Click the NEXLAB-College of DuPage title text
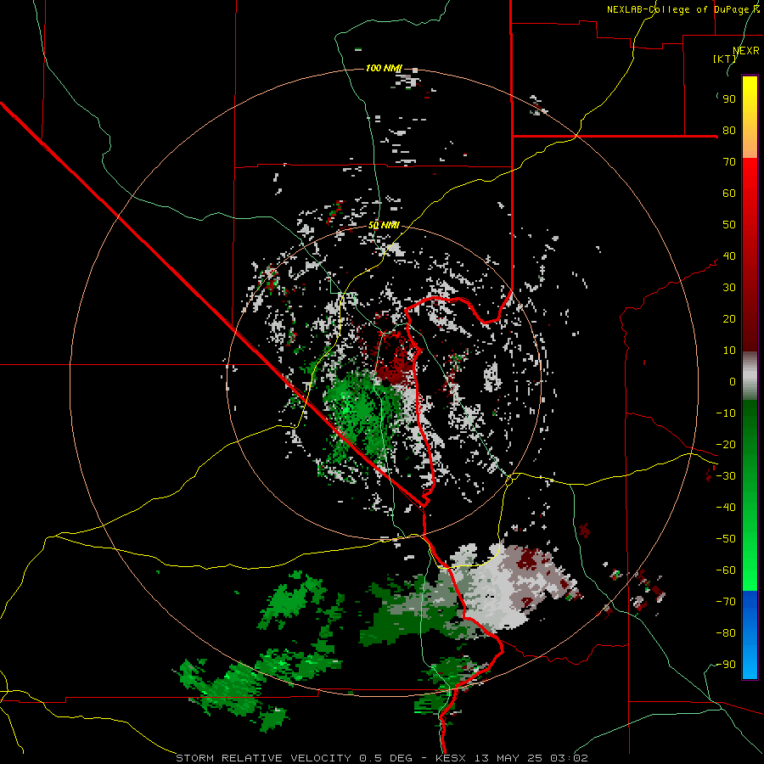The width and height of the screenshot is (764, 764). (x=683, y=9)
